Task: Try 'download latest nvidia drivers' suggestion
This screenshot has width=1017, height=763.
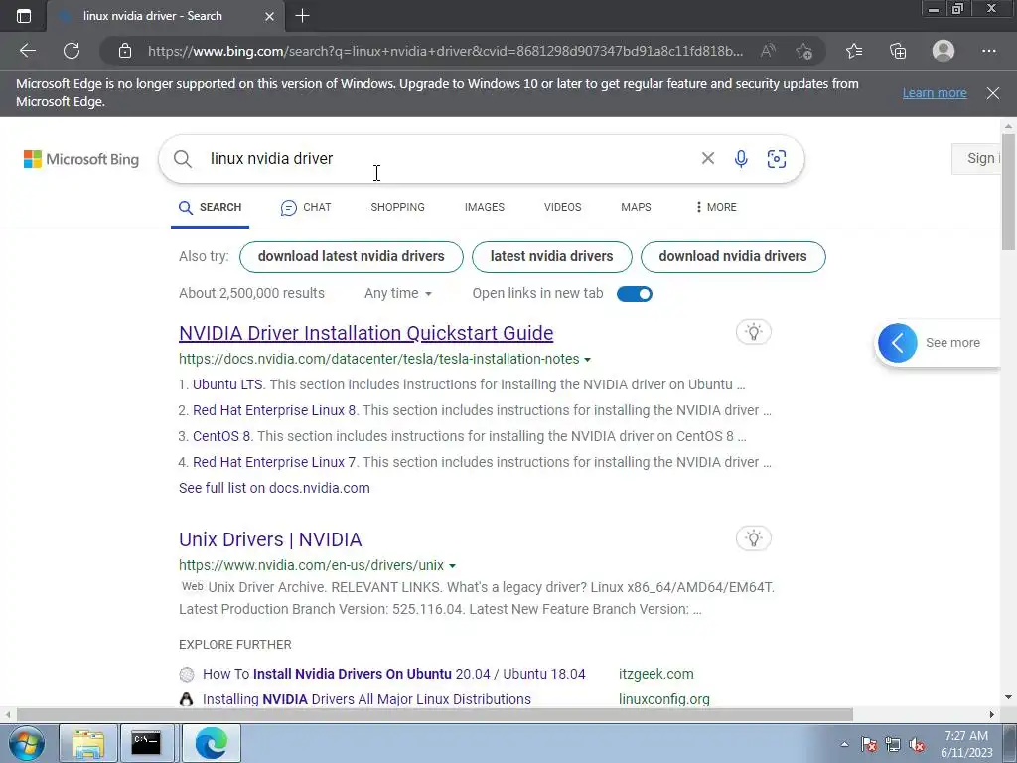Action: 352,257
